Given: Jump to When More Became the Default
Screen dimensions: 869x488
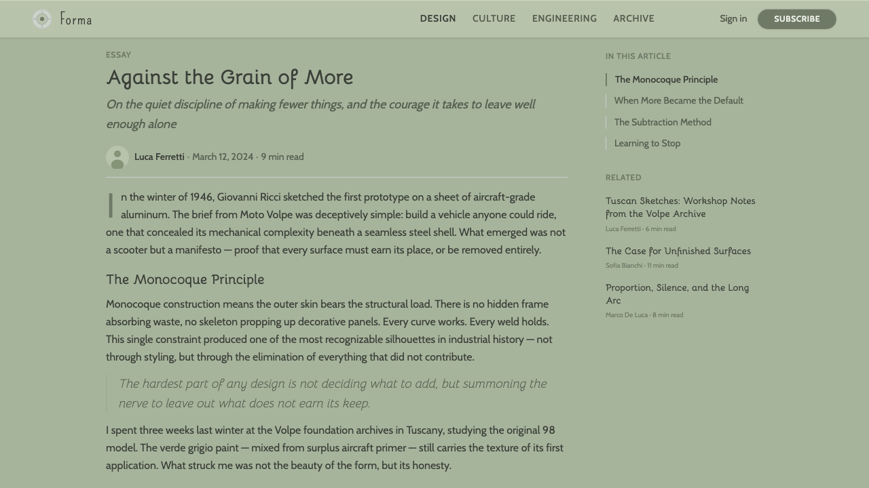Looking at the screenshot, I should pyautogui.click(x=679, y=100).
